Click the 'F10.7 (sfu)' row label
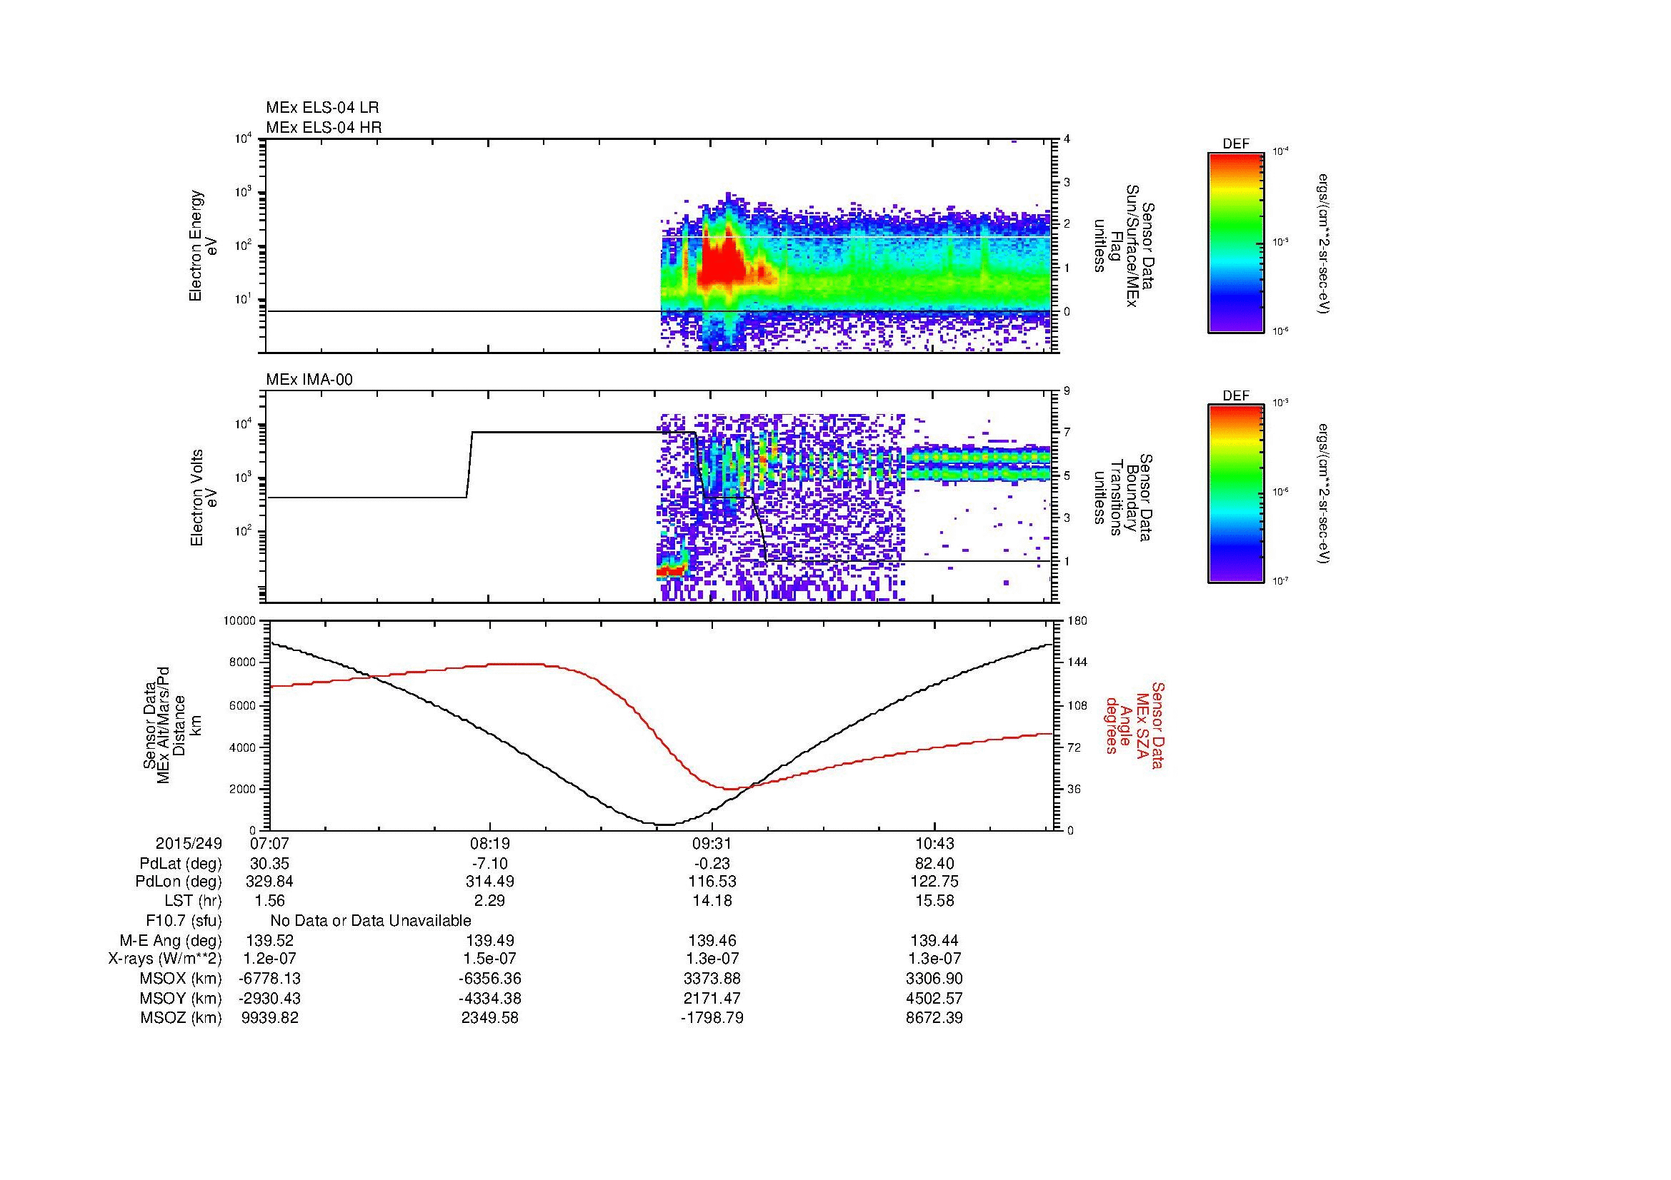This screenshot has width=1671, height=1180. [x=184, y=920]
